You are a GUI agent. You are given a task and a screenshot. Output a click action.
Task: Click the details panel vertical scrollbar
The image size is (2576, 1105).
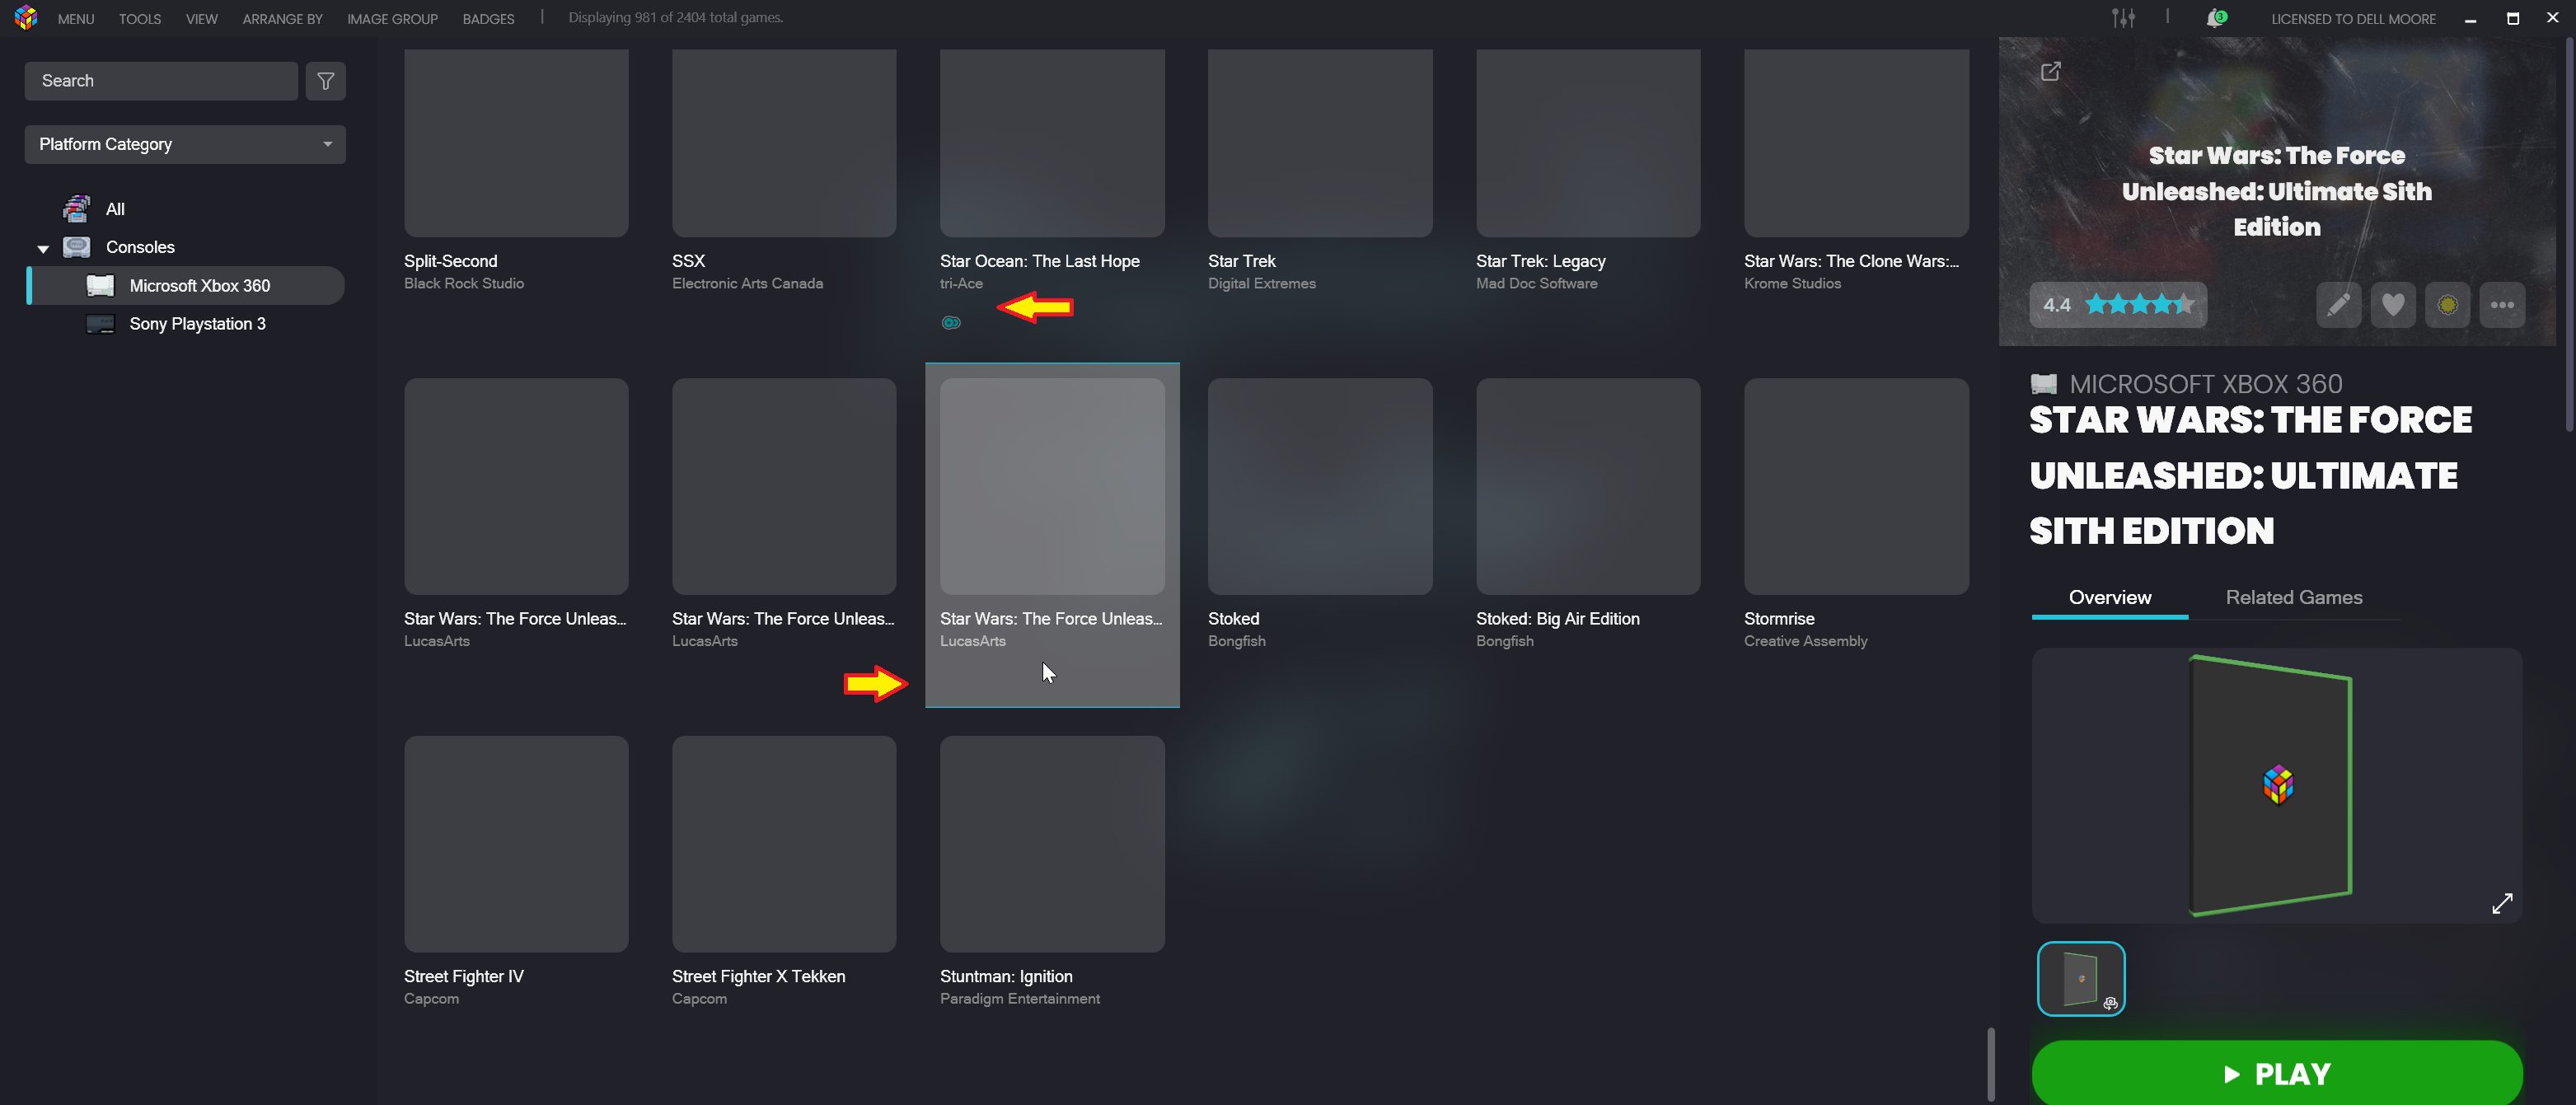2569,235
